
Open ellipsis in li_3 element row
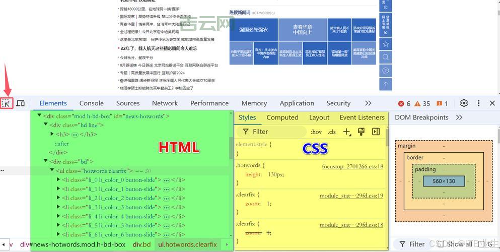(x=166, y=208)
